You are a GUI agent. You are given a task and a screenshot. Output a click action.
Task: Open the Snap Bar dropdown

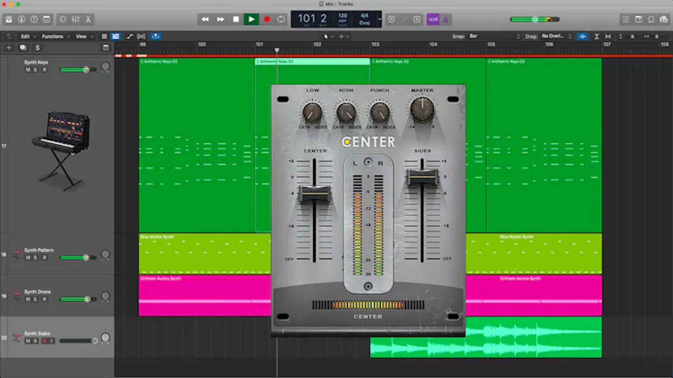click(494, 36)
